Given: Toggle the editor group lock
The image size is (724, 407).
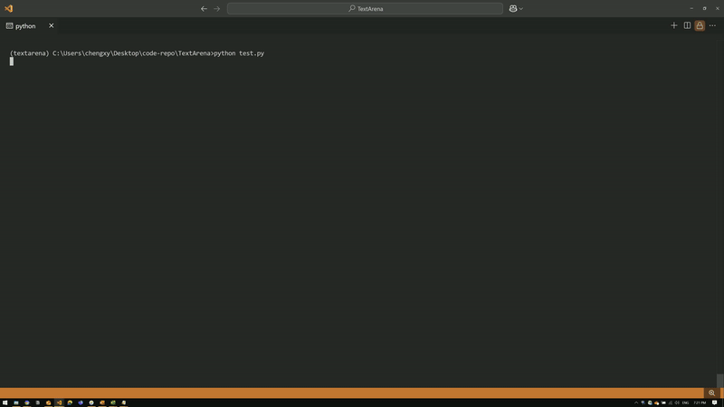Looking at the screenshot, I should 700,25.
